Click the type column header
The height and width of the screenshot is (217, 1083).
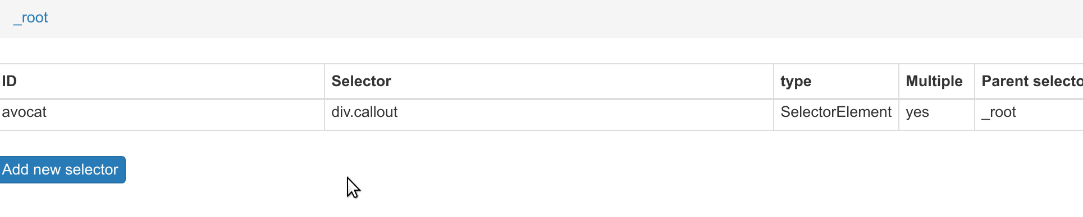[796, 82]
